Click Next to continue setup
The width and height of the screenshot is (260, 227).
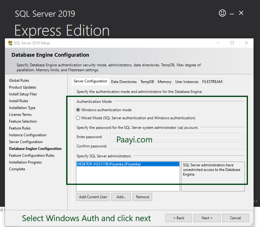coord(207,218)
